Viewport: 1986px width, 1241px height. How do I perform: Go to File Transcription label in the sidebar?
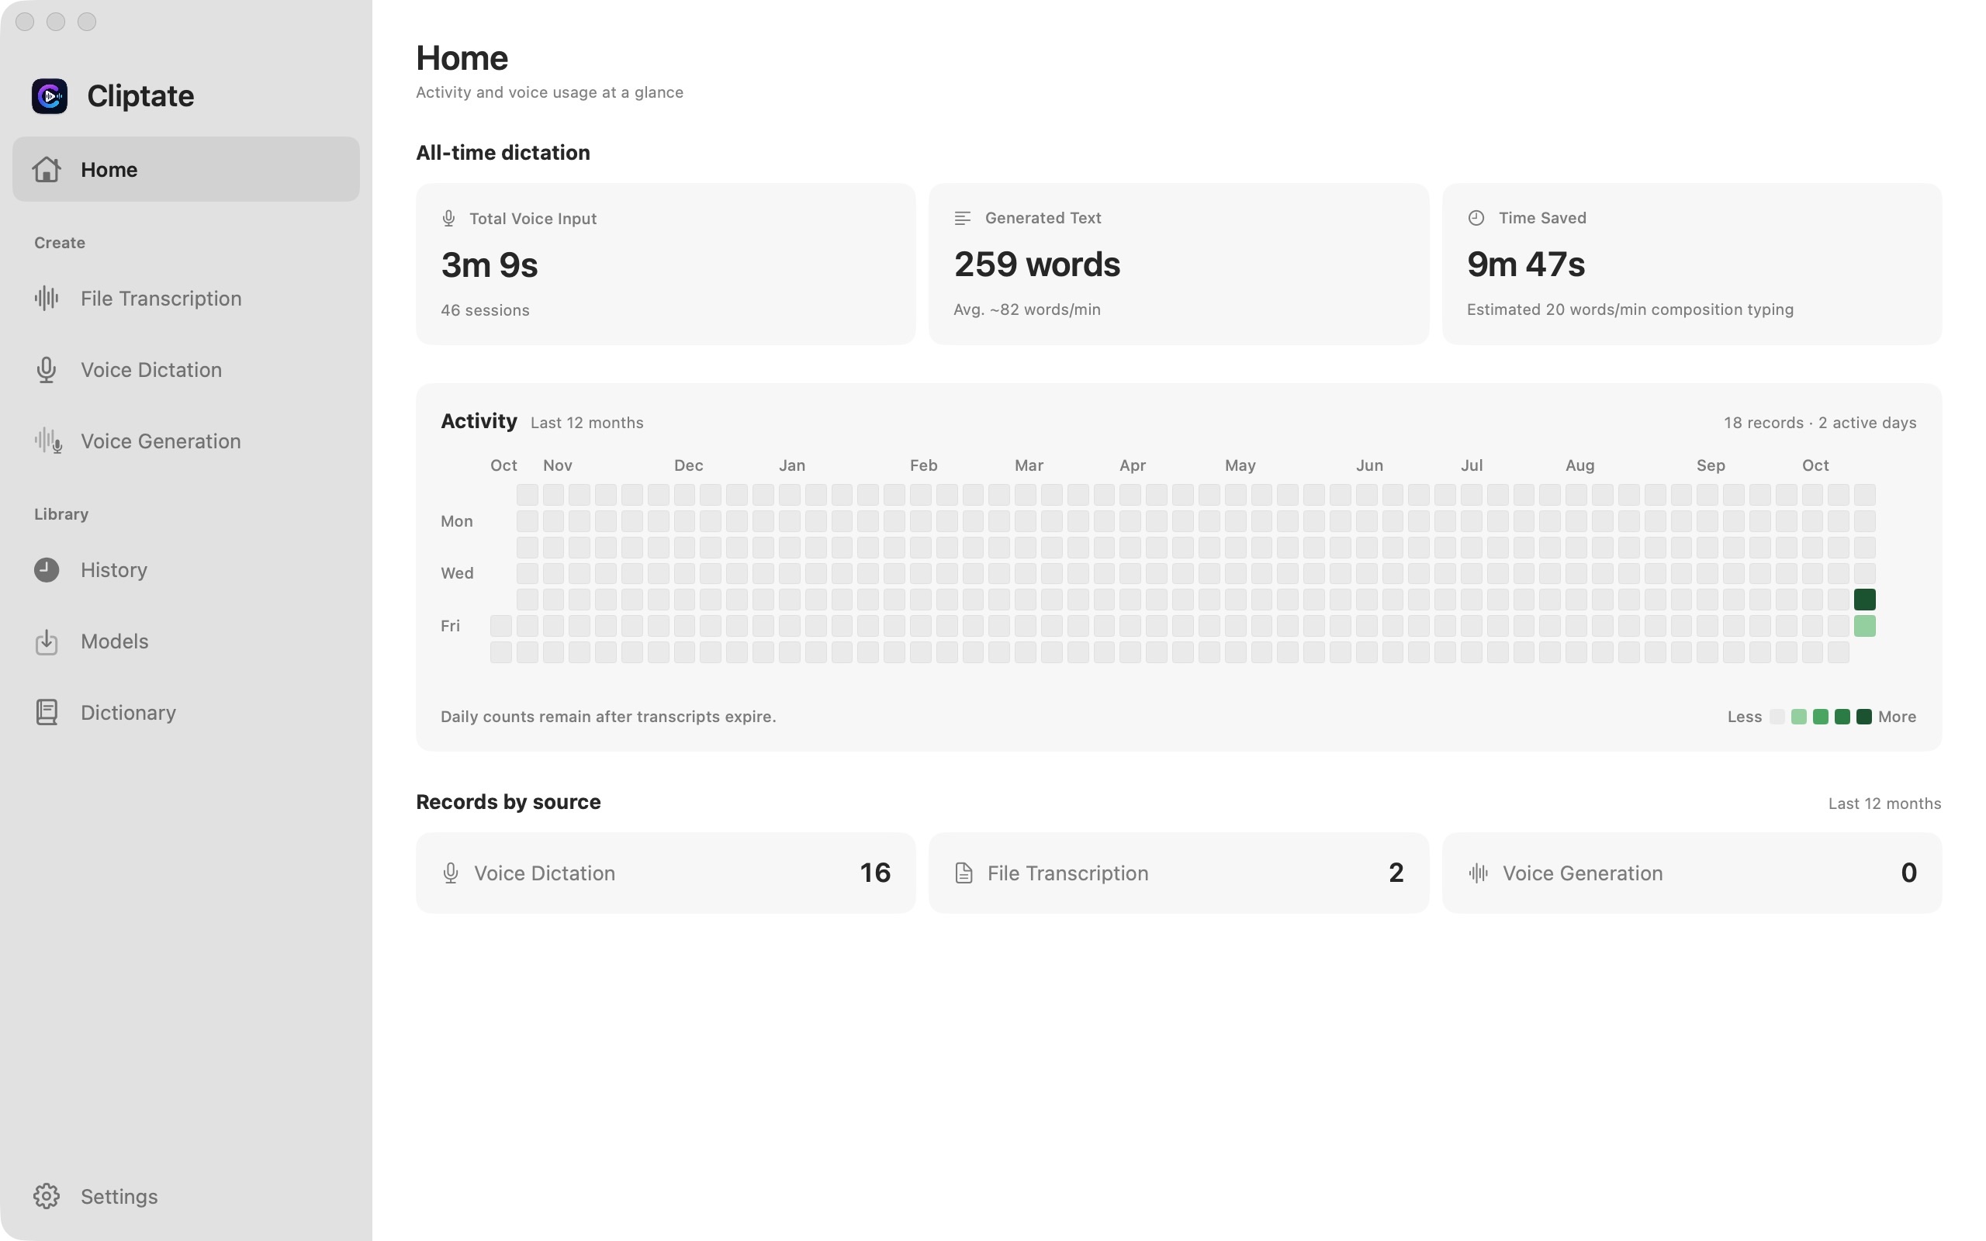[x=161, y=298]
